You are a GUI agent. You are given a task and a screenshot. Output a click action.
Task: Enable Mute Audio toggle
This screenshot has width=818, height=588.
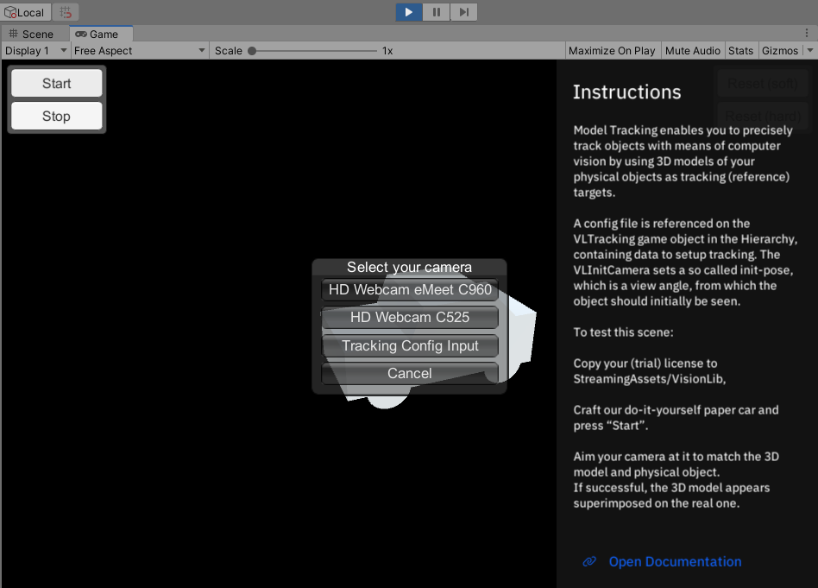(692, 51)
